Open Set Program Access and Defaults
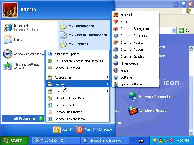 tap(78, 61)
